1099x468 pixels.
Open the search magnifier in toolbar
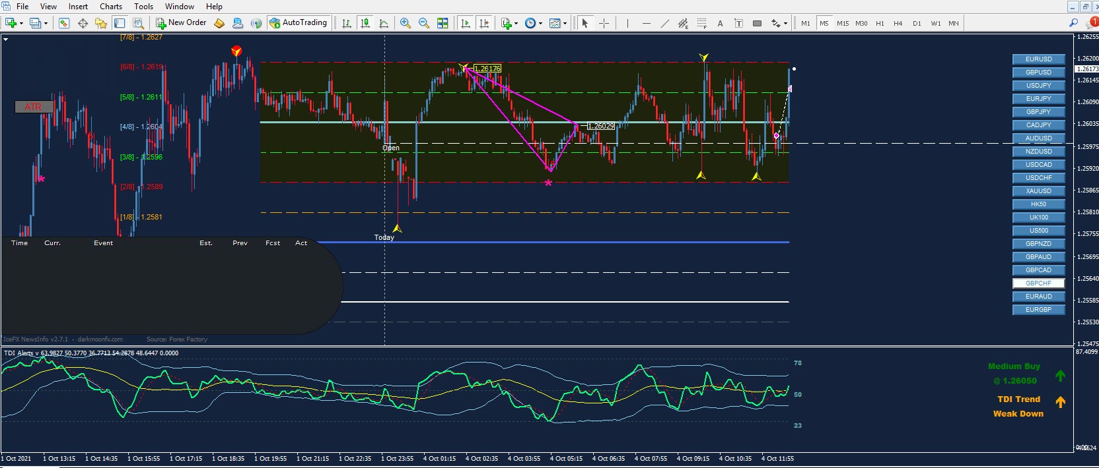1073,23
